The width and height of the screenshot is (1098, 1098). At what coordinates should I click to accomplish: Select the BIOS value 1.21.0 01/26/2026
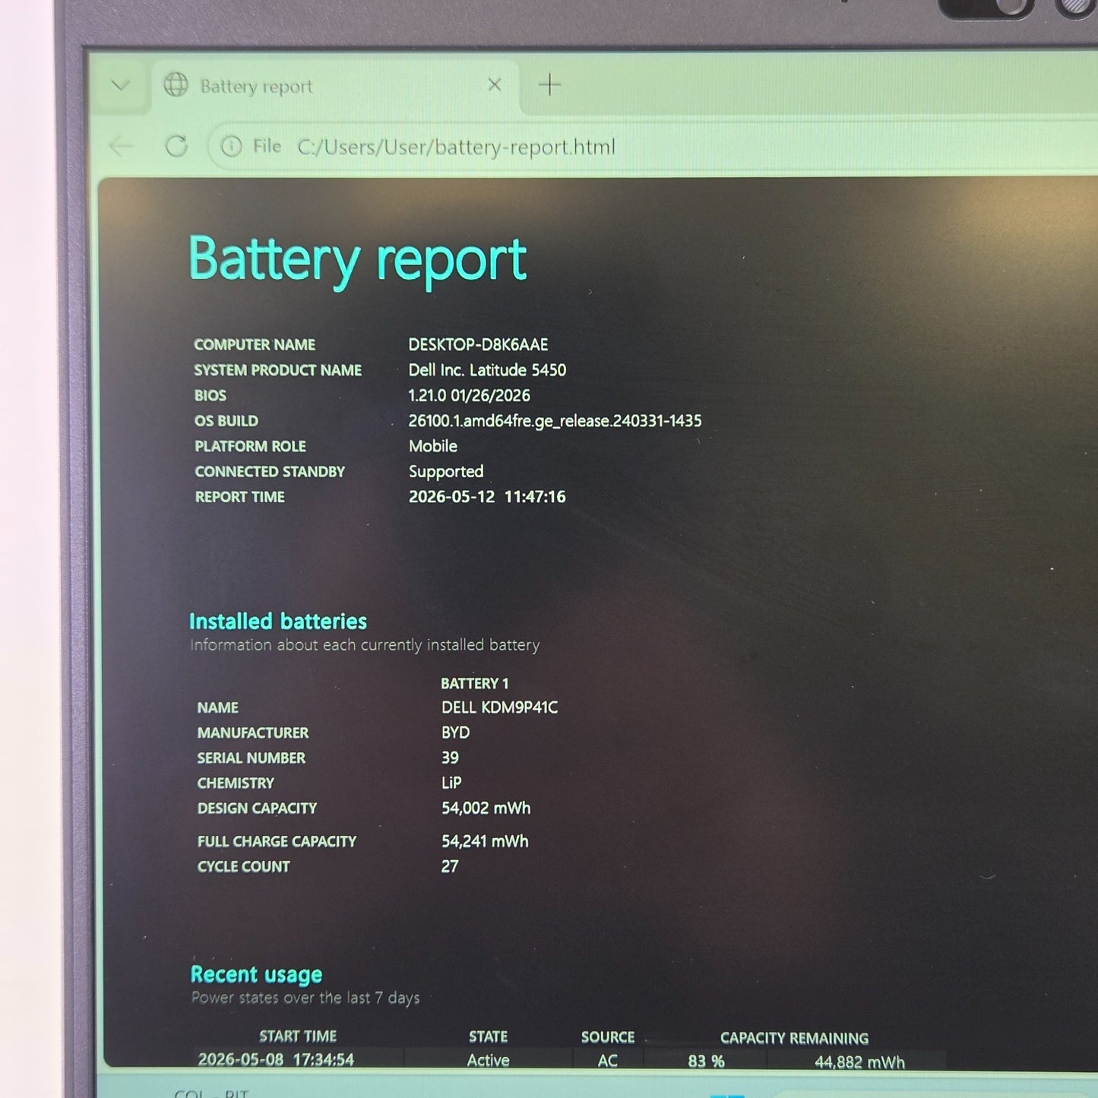point(469,395)
